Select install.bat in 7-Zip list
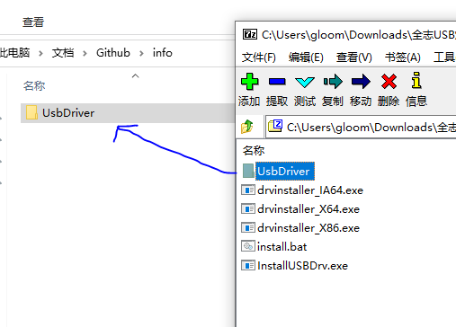This screenshot has height=327, width=456. [x=282, y=247]
